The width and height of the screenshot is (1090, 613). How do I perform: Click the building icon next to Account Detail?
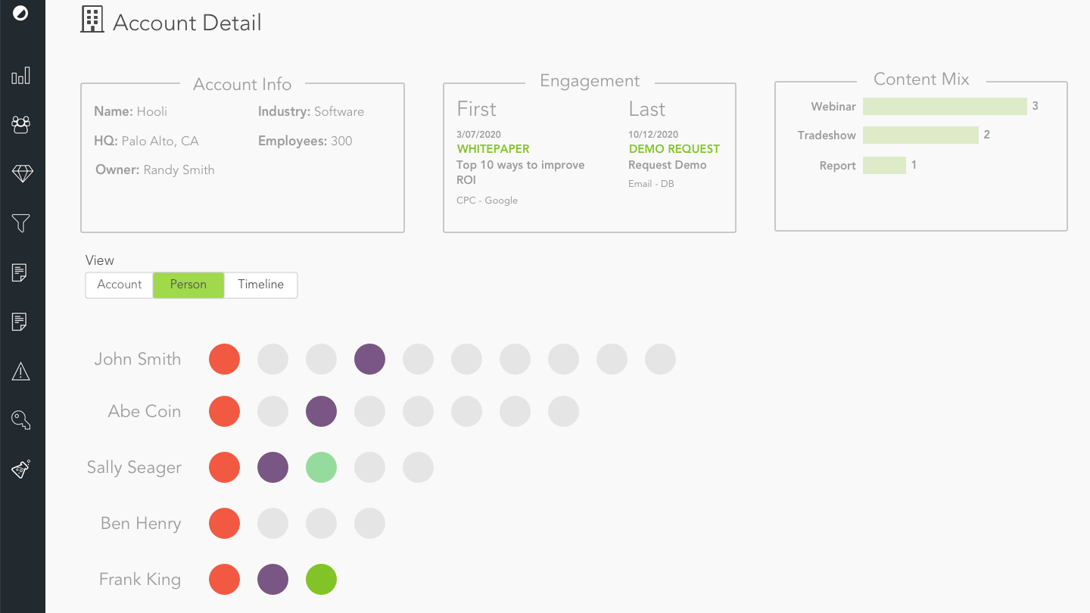tap(92, 20)
